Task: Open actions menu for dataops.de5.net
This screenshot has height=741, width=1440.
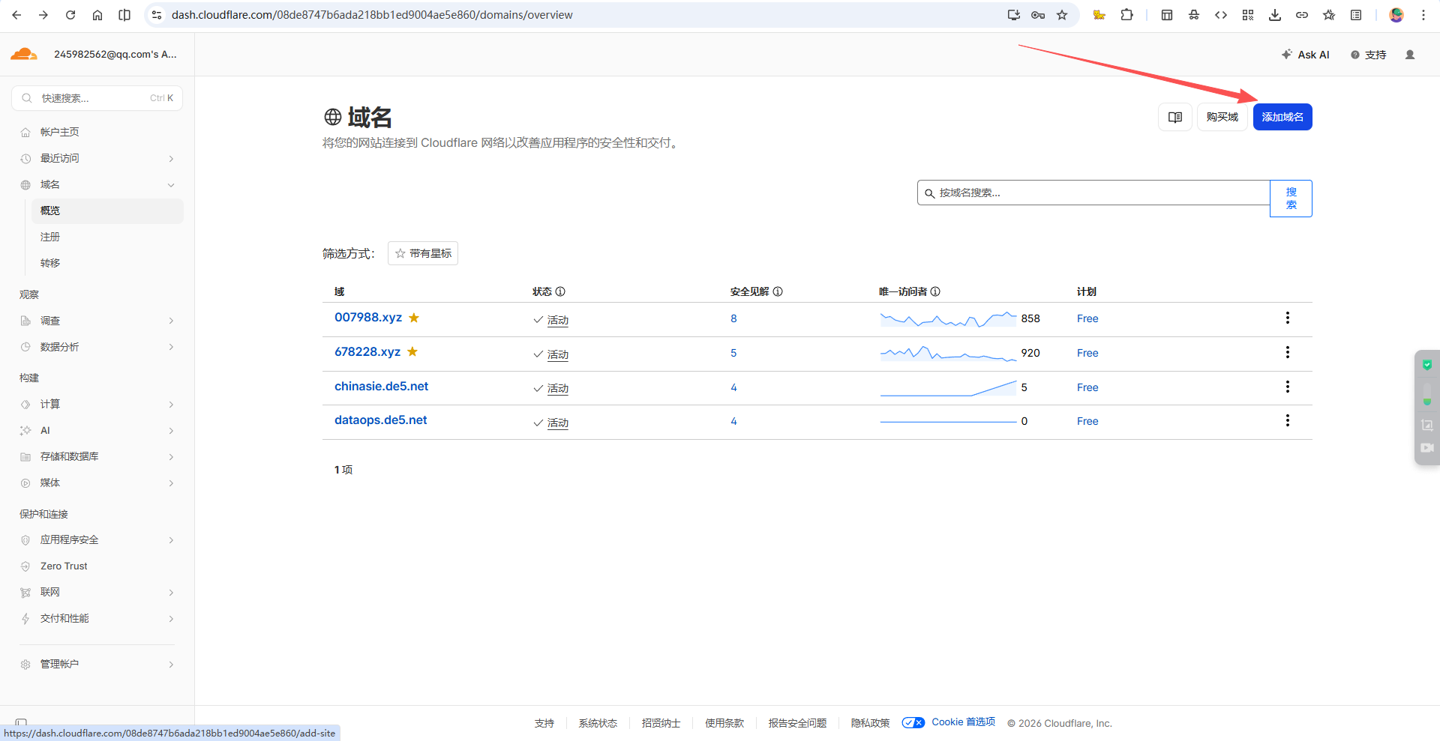Action: point(1288,420)
